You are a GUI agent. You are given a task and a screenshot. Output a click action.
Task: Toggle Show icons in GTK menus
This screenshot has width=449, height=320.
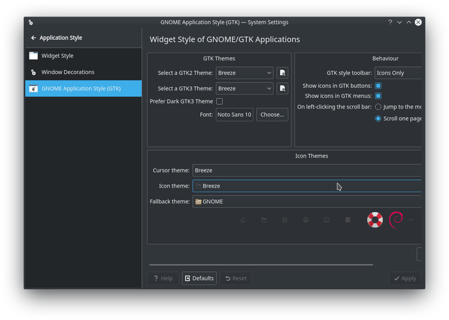click(378, 96)
